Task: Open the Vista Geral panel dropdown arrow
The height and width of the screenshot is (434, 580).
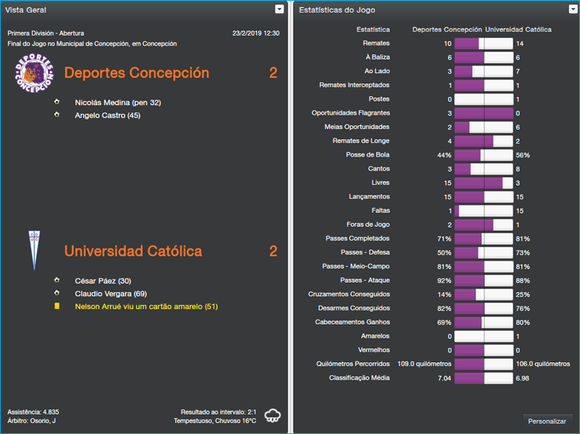Action: [278, 9]
